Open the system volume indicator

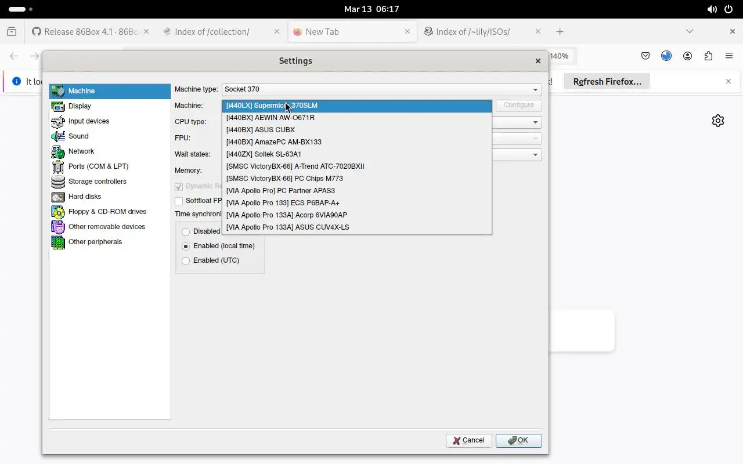coord(712,9)
